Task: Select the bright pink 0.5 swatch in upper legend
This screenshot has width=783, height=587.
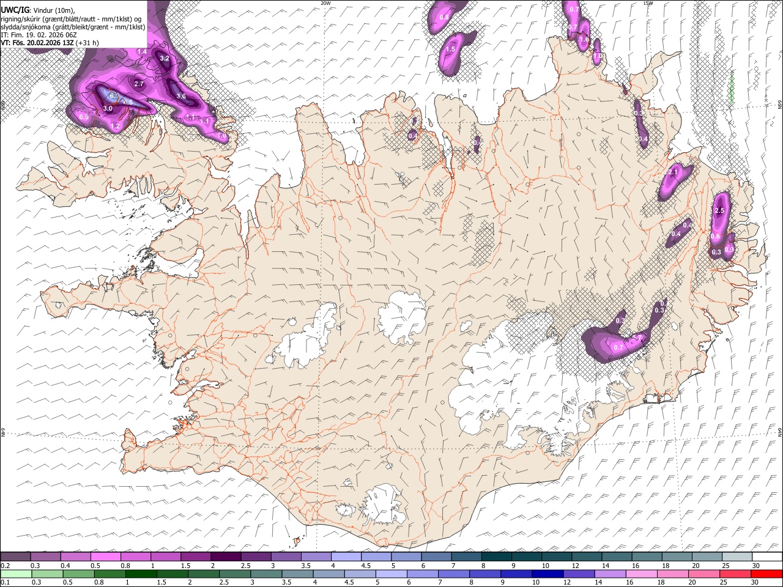Action: coord(106,557)
